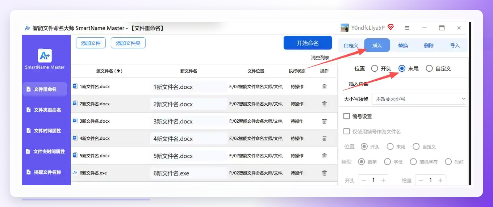The height and width of the screenshot is (207, 493).
Task: Decrease 开头 start value with minus
Action: (364, 180)
